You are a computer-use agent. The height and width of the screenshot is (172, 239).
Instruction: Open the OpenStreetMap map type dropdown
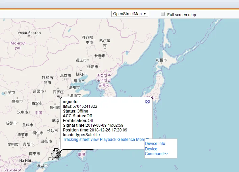tap(130, 14)
